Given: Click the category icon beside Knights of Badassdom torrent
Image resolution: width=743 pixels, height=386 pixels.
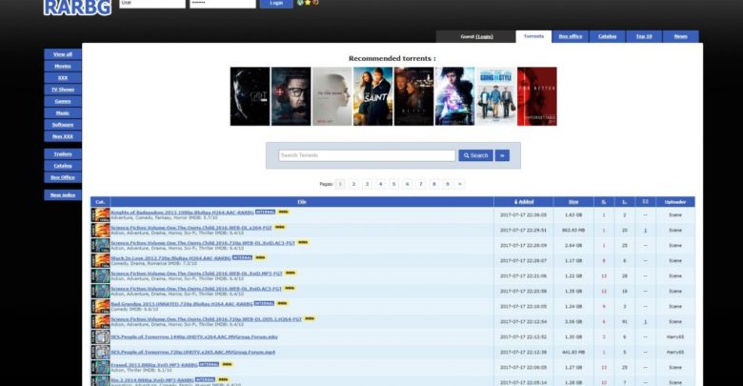Looking at the screenshot, I should pos(100,215).
